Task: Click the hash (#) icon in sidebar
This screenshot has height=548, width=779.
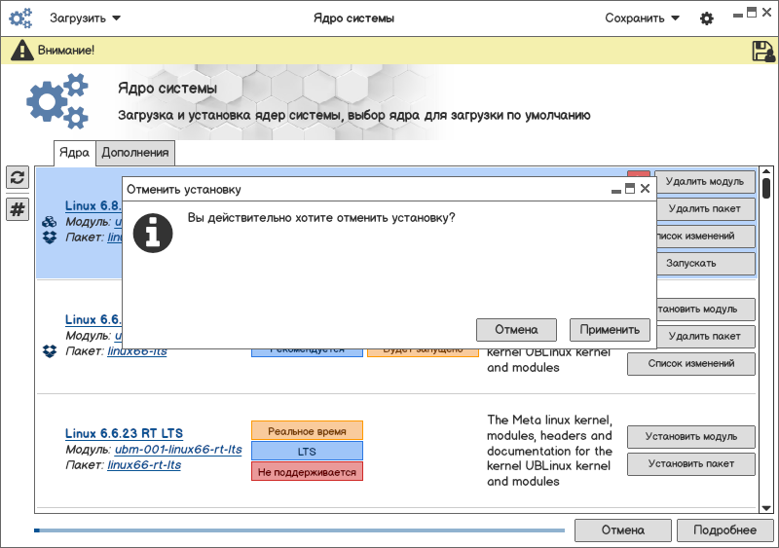Action: [18, 209]
